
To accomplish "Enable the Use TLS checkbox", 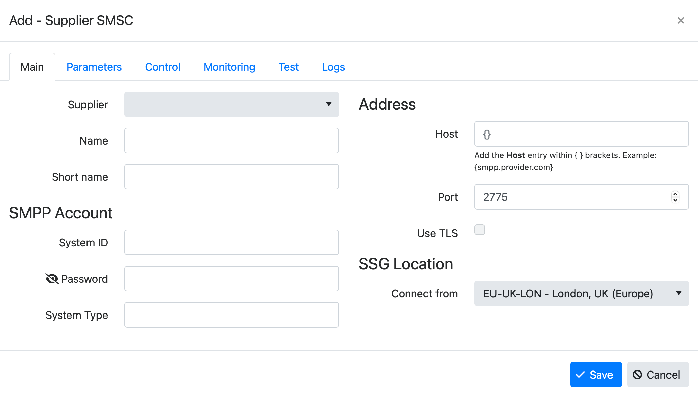I will coord(479,230).
